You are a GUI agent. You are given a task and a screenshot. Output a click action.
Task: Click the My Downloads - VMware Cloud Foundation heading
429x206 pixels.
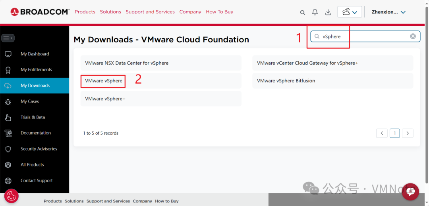tap(161, 40)
